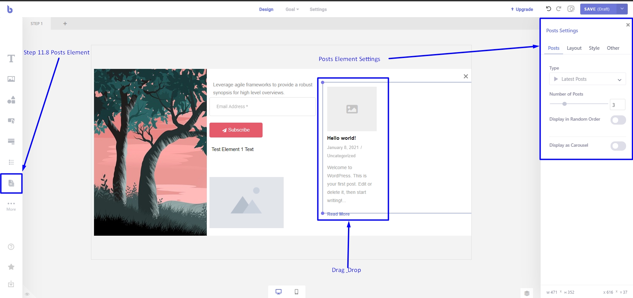Image resolution: width=633 pixels, height=298 pixels.
Task: Follow the Read More link
Action: 338,214
